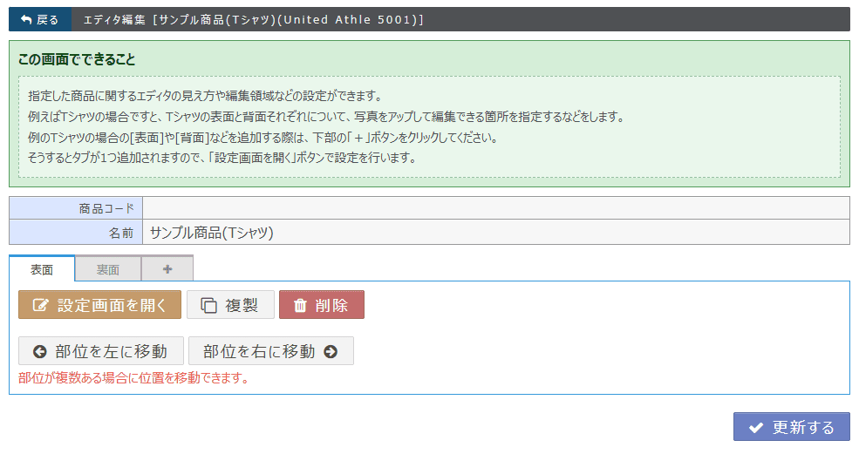Click the この画面でできること heading

click(x=77, y=60)
